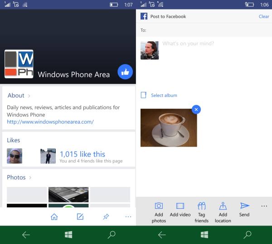Image resolution: width=272 pixels, height=244 pixels.
Task: Add video to the post
Action: (x=180, y=210)
